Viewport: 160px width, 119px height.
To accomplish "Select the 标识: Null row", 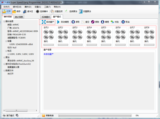I will (12, 48).
